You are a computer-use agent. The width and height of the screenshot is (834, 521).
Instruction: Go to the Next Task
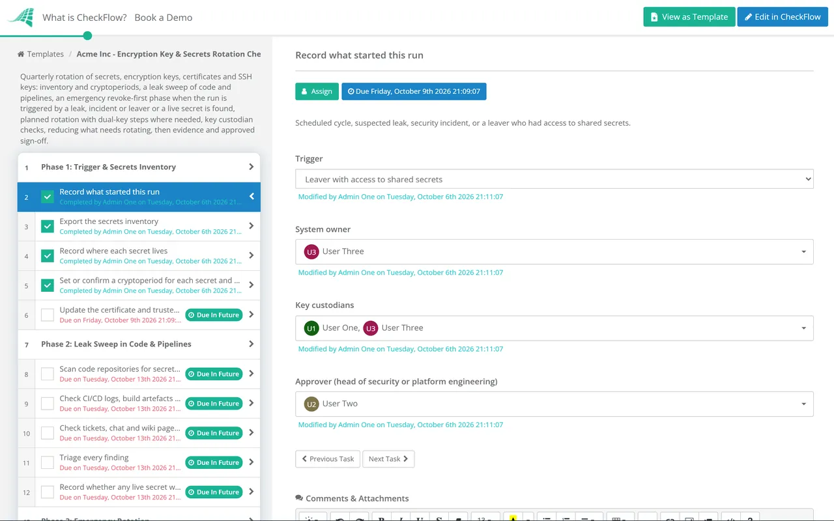click(x=388, y=458)
